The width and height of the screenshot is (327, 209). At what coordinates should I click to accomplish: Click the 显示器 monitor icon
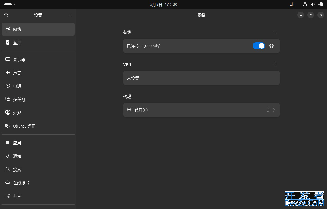pyautogui.click(x=8, y=59)
